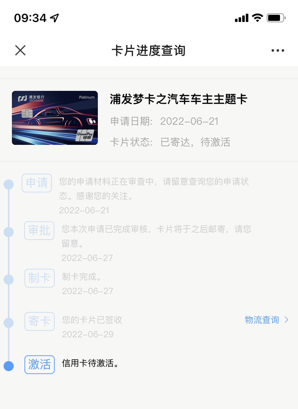Select the 审批 step label
Viewport: 298px width, 409px height.
point(39,231)
